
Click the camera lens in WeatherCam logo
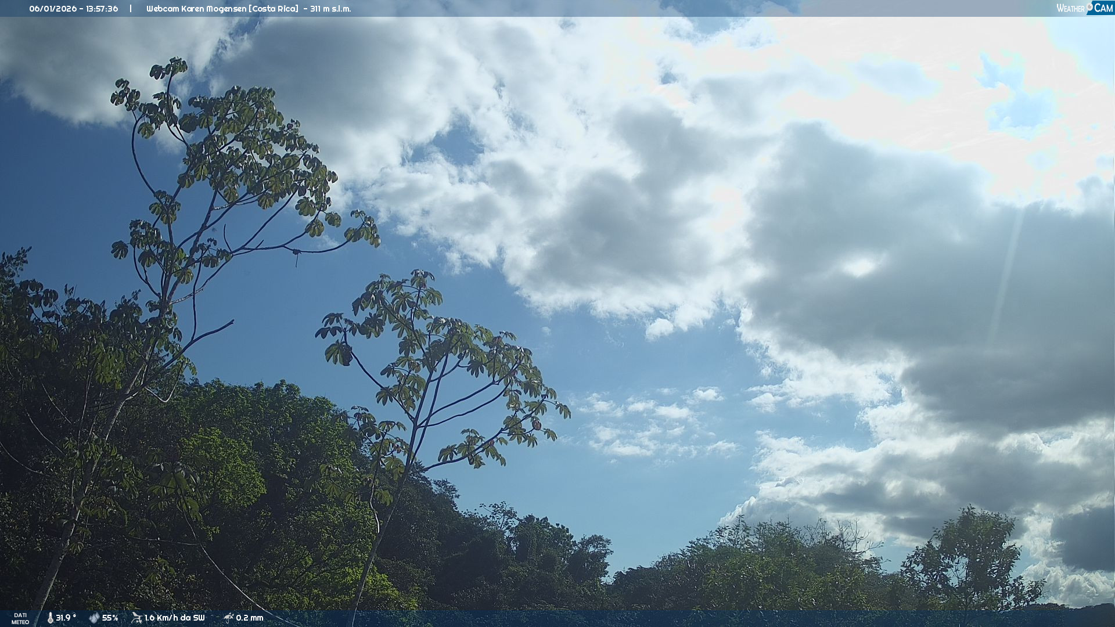[x=1089, y=7]
